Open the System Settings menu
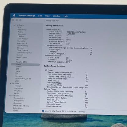127x127 pixels. pos(27,16)
